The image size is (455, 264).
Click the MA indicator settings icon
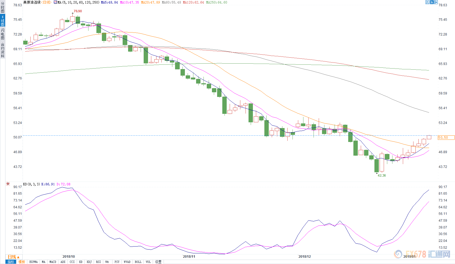pos(55,2)
